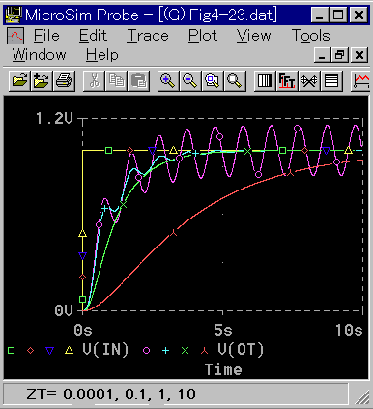The width and height of the screenshot is (373, 409).
Task: Click the red Y-shaped legend marker
Action: point(204,350)
